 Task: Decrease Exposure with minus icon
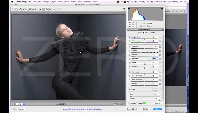130,47
